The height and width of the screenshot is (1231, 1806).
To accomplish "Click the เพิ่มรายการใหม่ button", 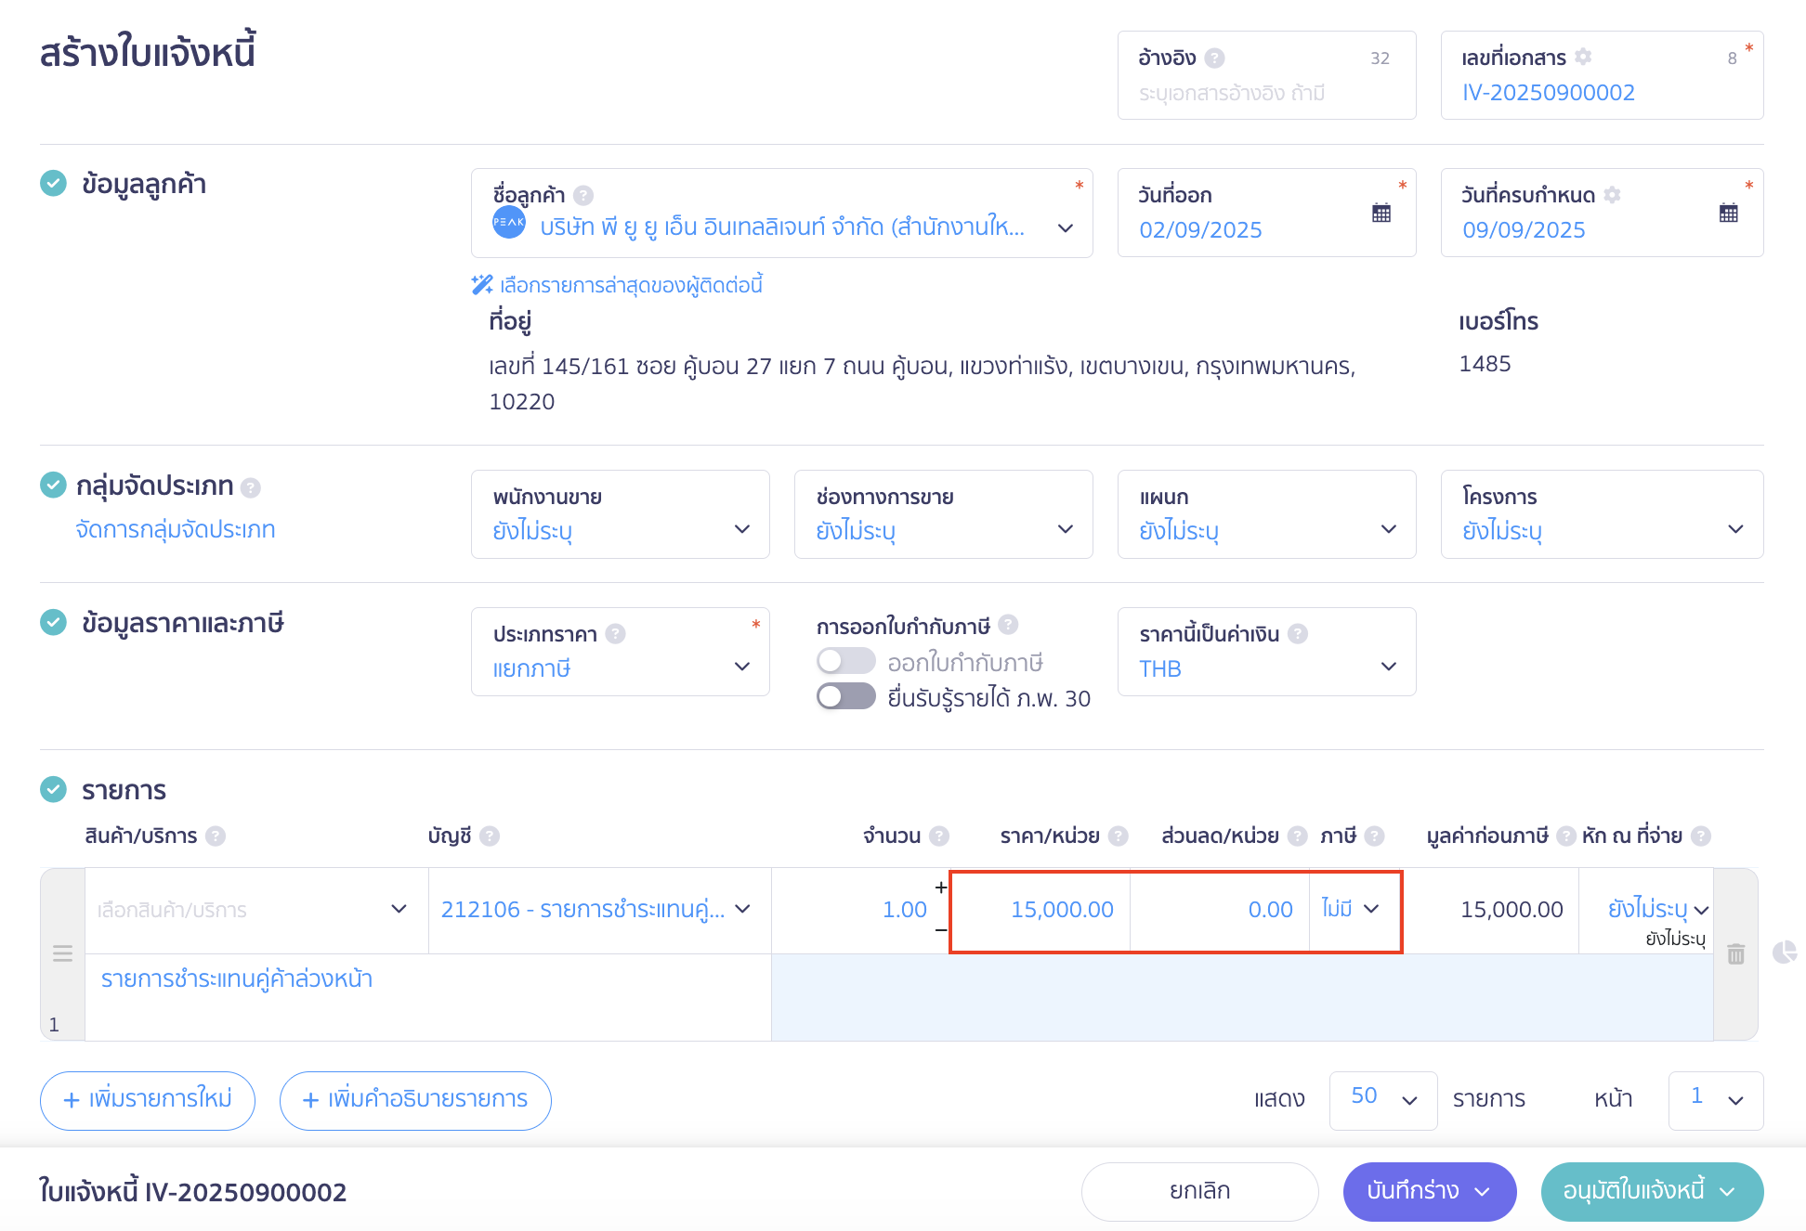I will click(147, 1100).
